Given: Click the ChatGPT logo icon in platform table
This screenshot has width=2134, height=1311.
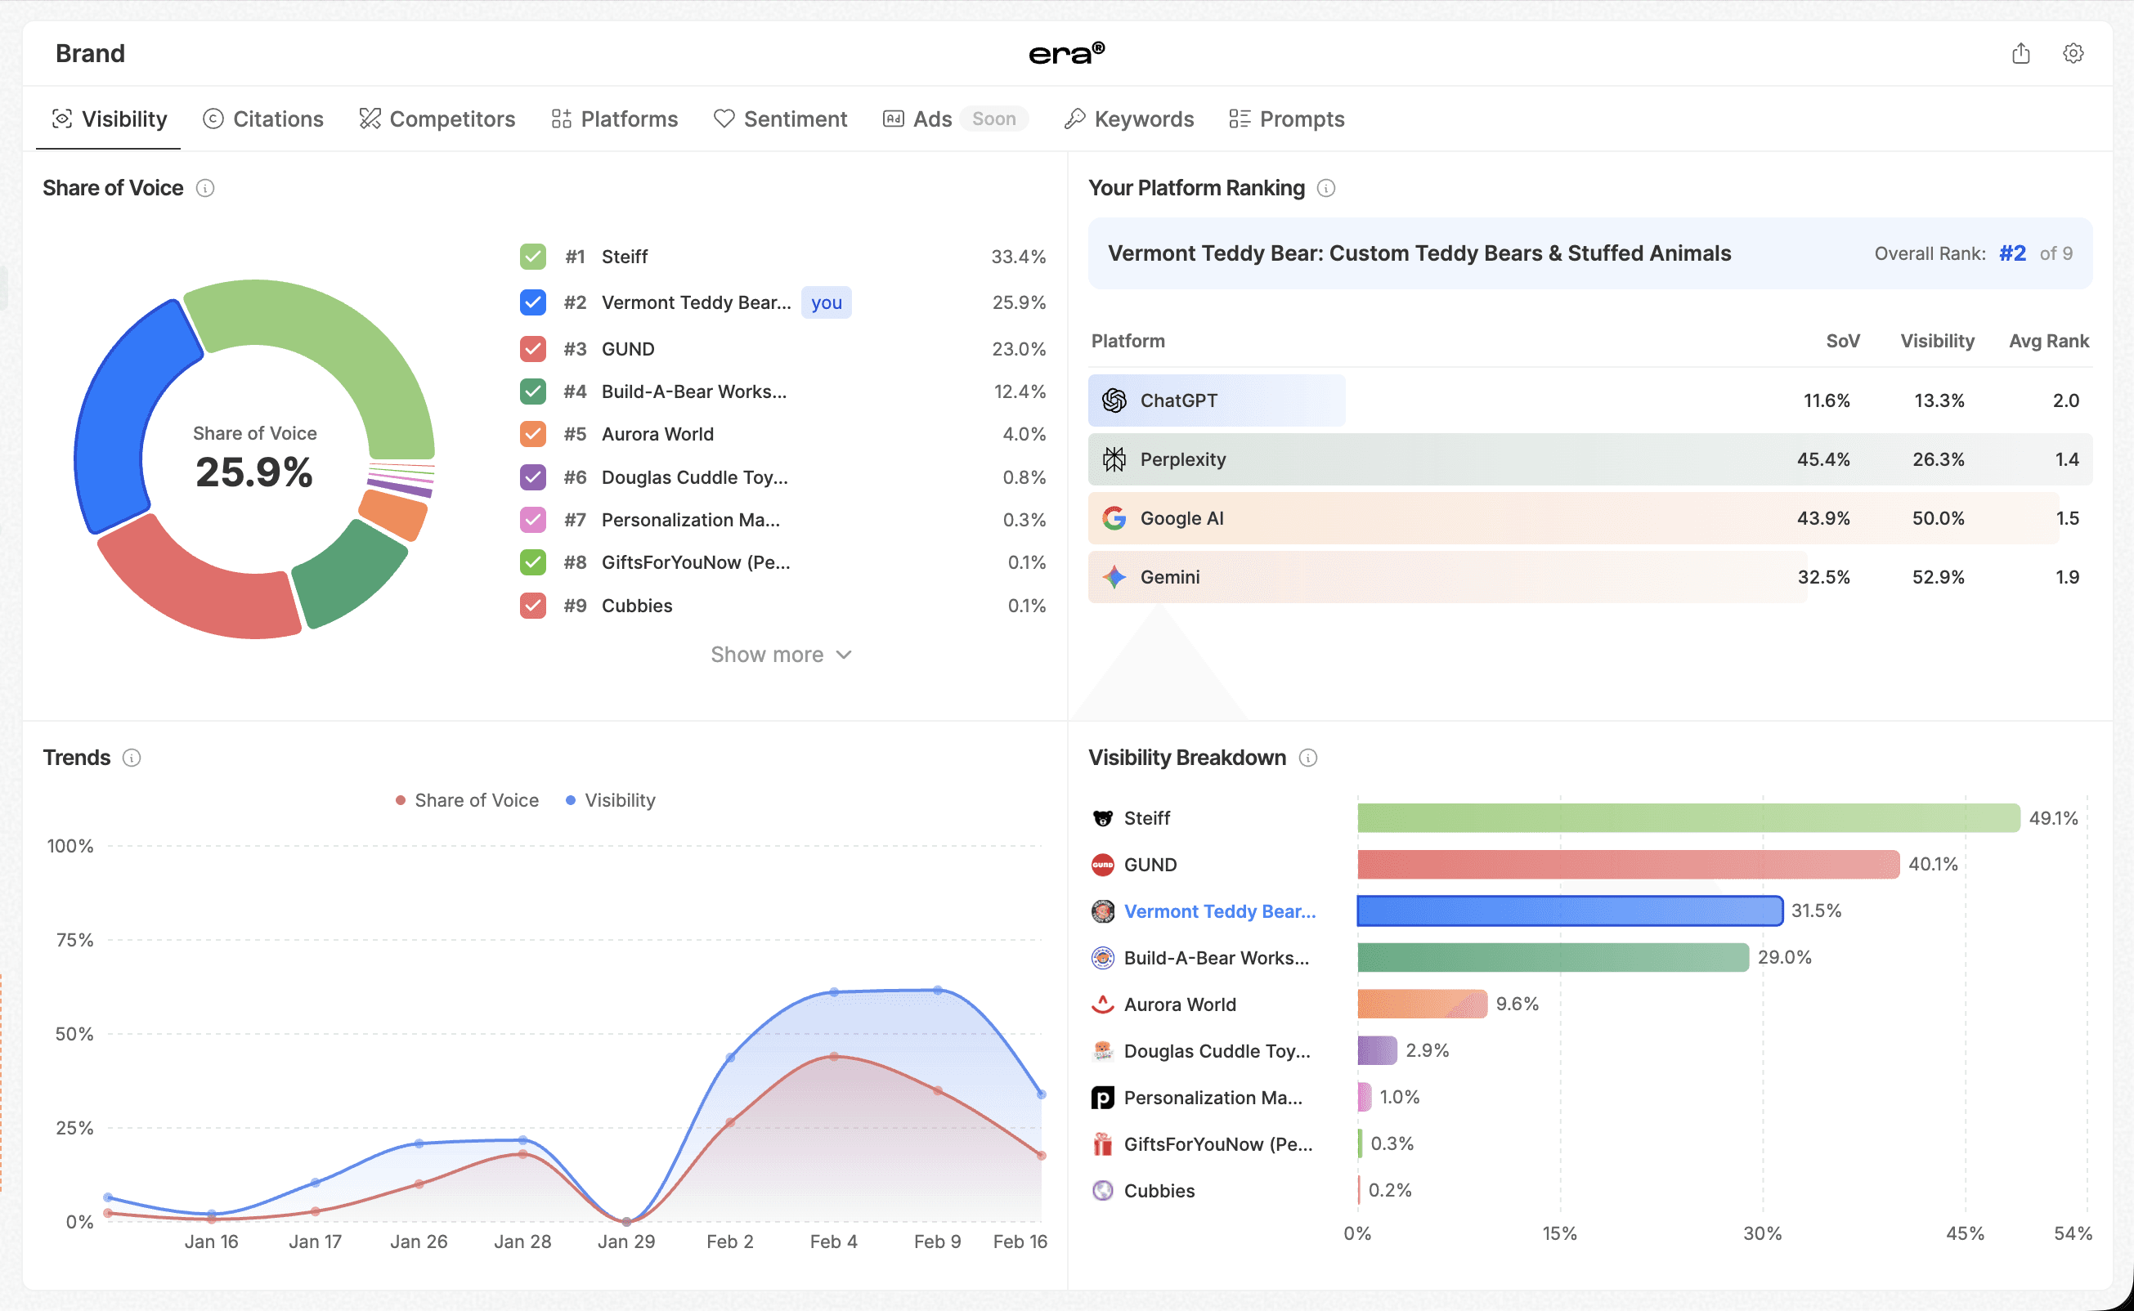Looking at the screenshot, I should pyautogui.click(x=1114, y=400).
